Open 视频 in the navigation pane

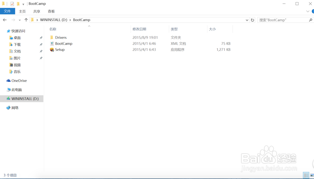point(17,65)
